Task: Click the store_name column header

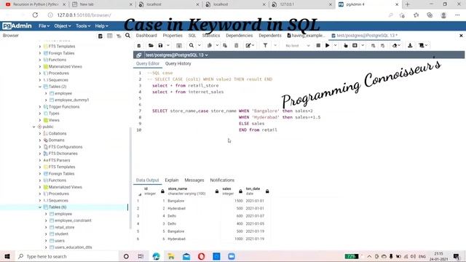Action: pyautogui.click(x=192, y=191)
